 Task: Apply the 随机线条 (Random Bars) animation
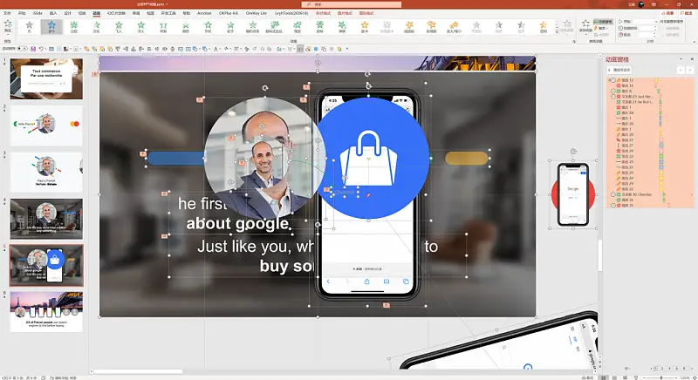tap(252, 27)
